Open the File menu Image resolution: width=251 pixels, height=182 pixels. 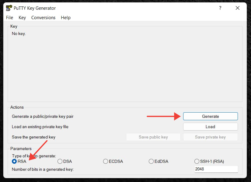[10, 18]
